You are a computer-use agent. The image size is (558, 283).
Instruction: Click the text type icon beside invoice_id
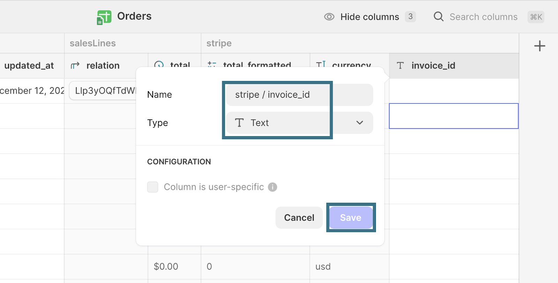(400, 66)
